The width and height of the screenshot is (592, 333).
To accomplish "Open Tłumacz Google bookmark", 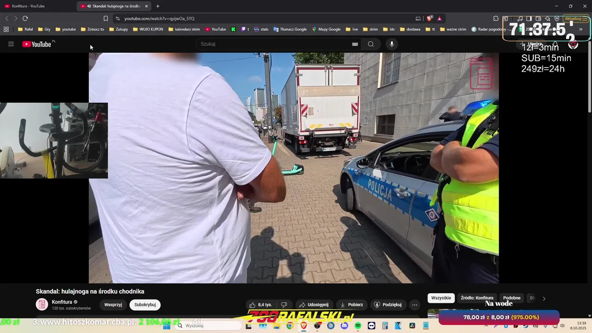I will 290,29.
